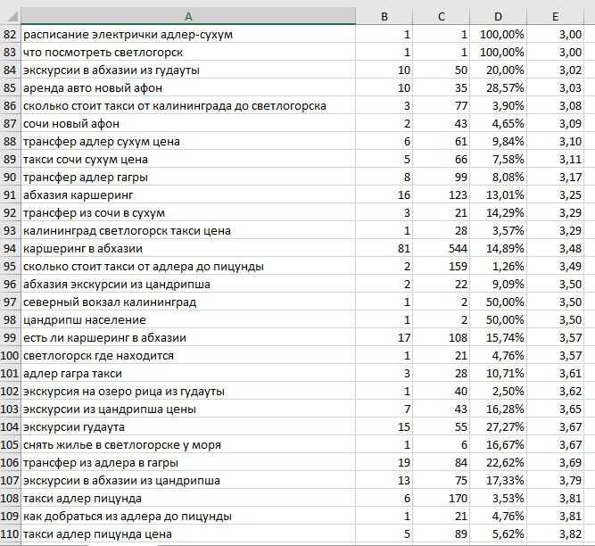Click cell 'трансфер адлер сухум цена'
The width and height of the screenshot is (595, 546).
(188, 141)
